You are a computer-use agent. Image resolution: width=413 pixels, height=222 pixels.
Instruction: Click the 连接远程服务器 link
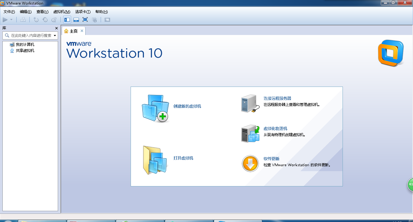click(277, 98)
